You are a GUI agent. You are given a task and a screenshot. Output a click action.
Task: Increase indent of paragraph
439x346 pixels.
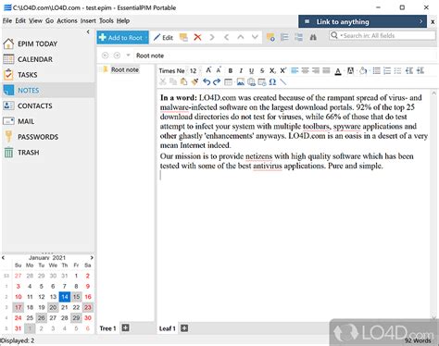click(x=420, y=70)
